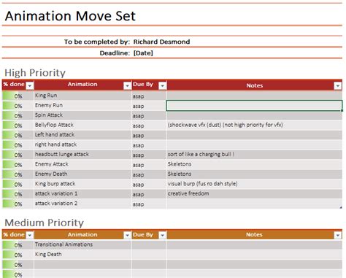Select the 'Spin Attack' animation cell
The image size is (346, 278).
[82, 115]
